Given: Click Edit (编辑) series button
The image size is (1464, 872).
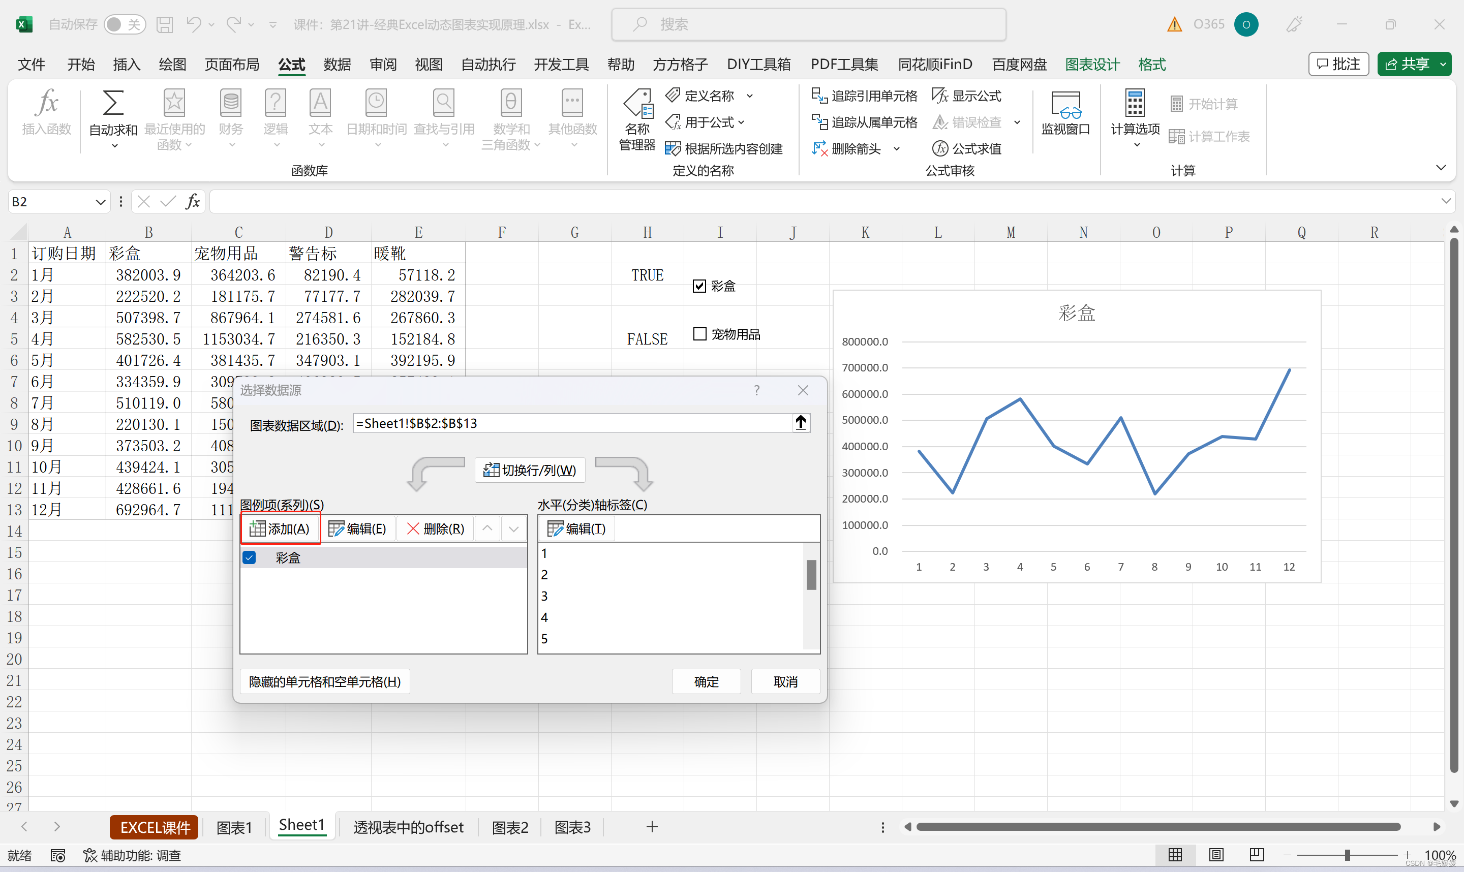Looking at the screenshot, I should (x=357, y=528).
